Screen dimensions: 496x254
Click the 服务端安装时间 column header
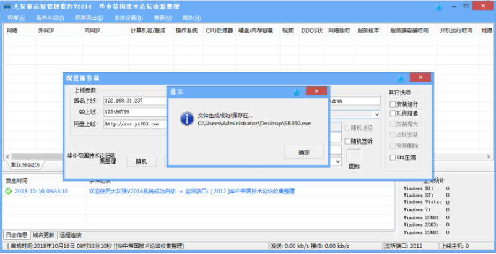[x=412, y=31]
